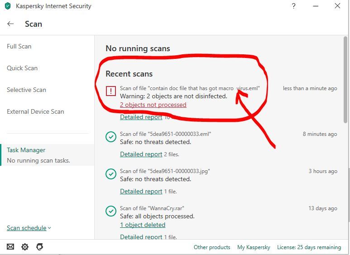Click License: 25 days remaining link

pyautogui.click(x=309, y=247)
